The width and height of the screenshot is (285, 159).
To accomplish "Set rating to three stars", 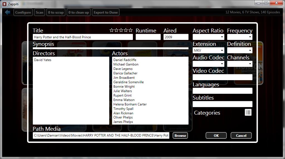I will 121,30.
